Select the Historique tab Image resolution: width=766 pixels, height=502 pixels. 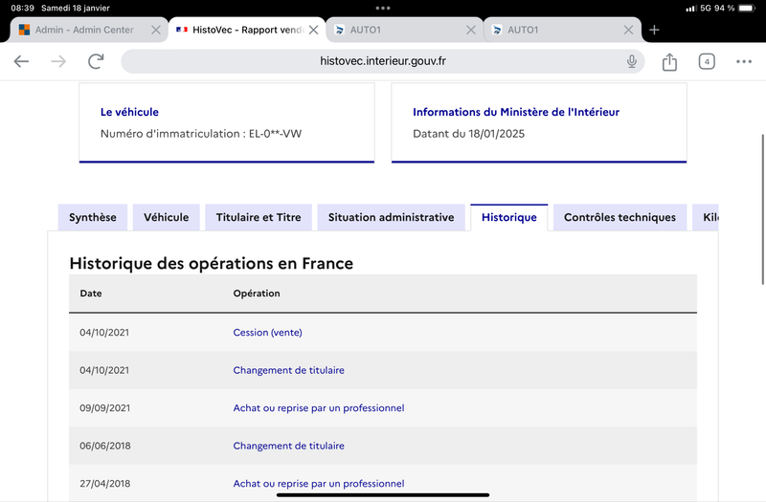(509, 218)
